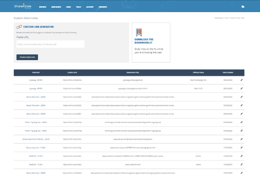Viewport: 260px width, 175px height.
Task: Edit the March123 row using its pencil icon
Action: pos(242,88)
